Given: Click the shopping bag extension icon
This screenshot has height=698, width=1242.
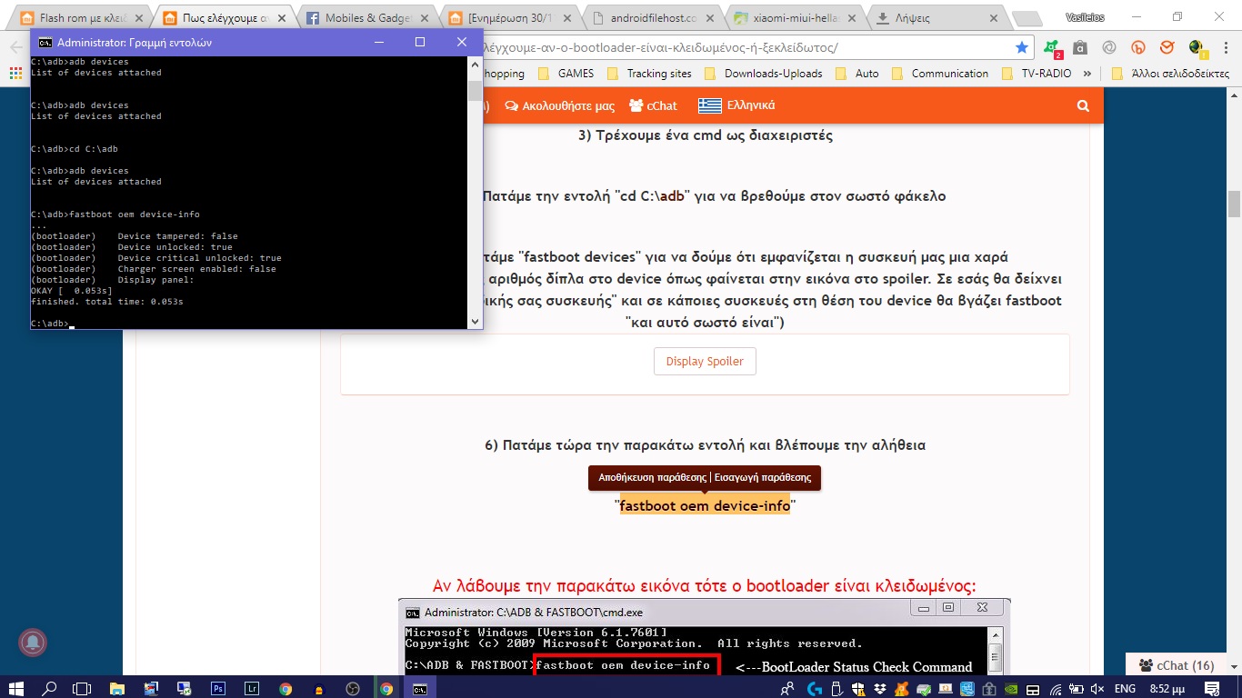Looking at the screenshot, I should pos(1079,47).
